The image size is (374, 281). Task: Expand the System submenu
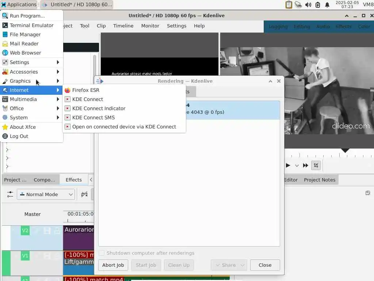coord(31,117)
